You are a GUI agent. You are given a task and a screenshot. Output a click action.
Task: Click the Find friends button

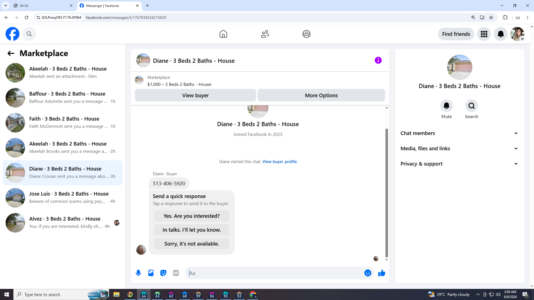click(x=456, y=34)
